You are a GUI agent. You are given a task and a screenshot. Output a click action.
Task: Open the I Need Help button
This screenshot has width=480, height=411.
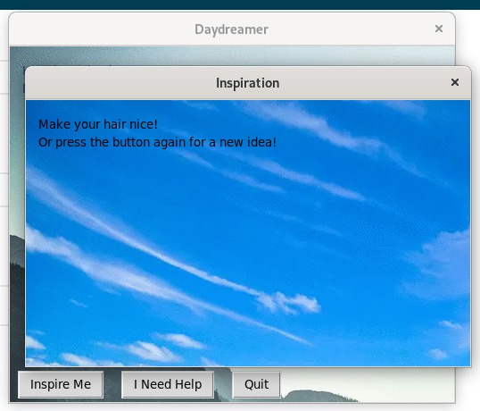pyautogui.click(x=168, y=384)
